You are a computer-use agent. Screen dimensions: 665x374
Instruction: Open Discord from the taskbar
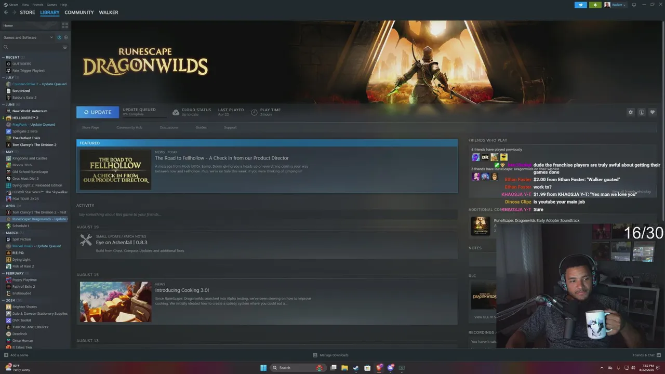click(391, 368)
